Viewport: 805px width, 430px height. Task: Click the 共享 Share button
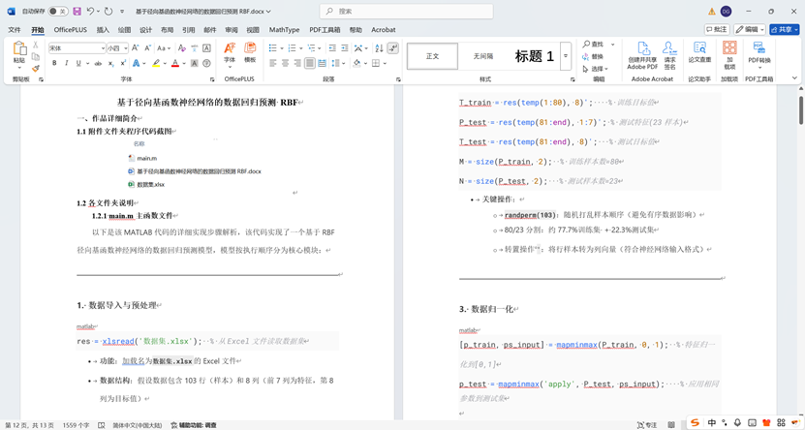click(785, 30)
